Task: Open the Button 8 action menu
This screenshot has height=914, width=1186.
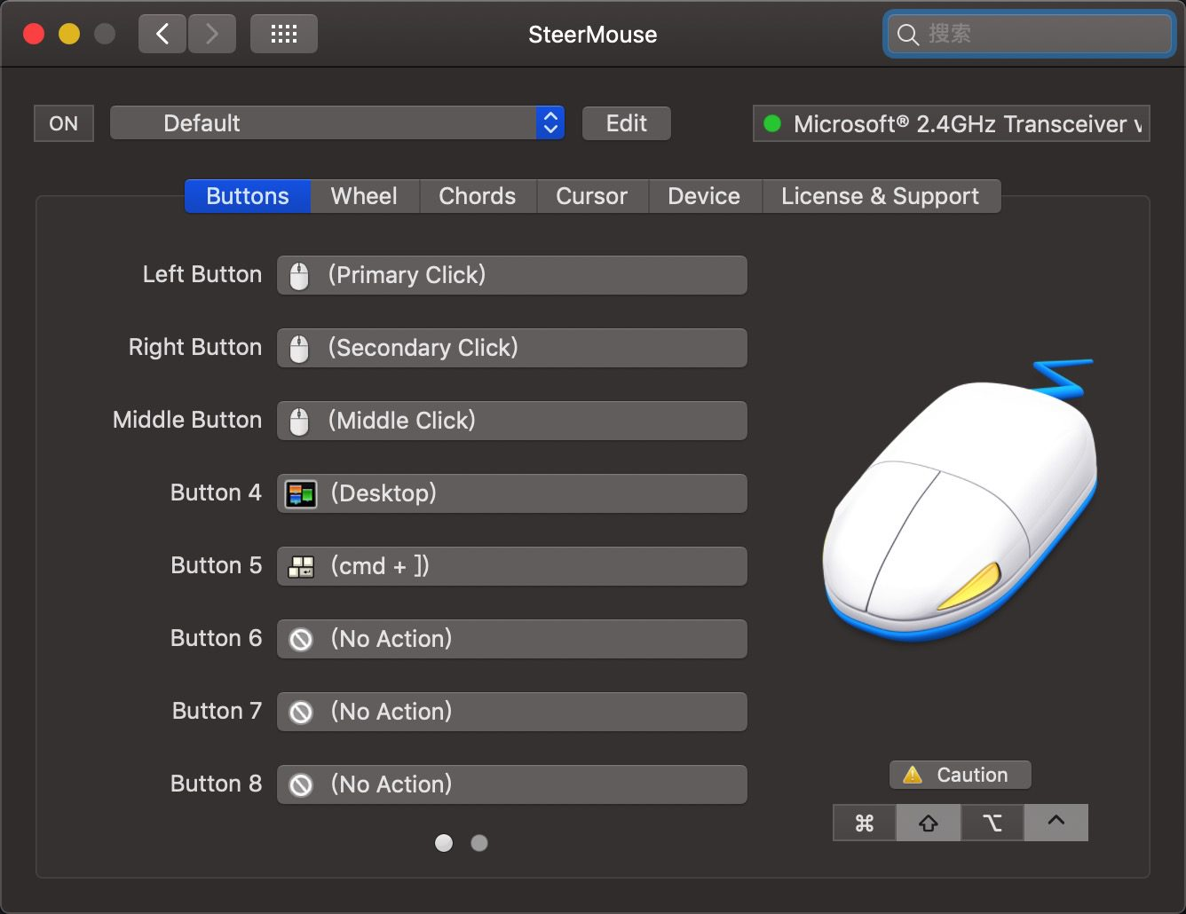Action: [x=512, y=784]
